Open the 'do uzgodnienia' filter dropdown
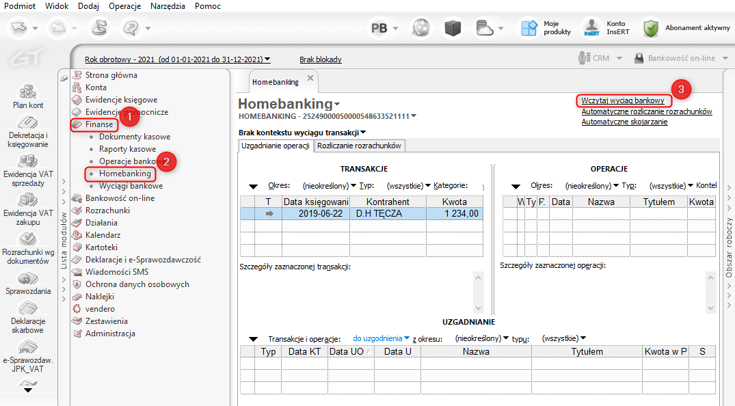The image size is (735, 406). point(381,338)
